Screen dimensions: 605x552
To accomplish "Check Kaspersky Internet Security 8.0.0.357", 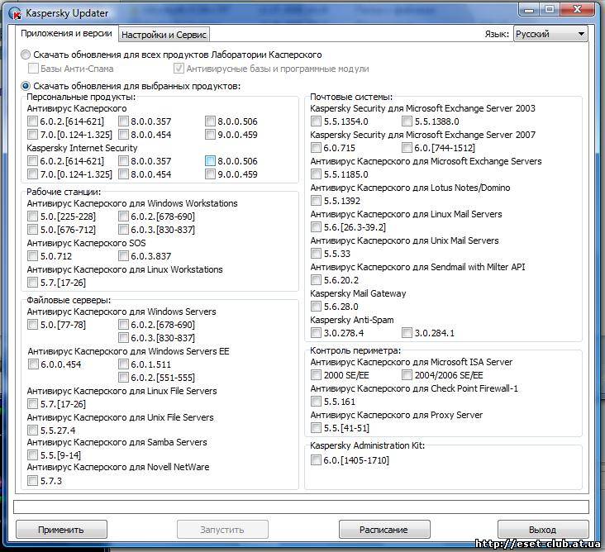I will point(123,161).
